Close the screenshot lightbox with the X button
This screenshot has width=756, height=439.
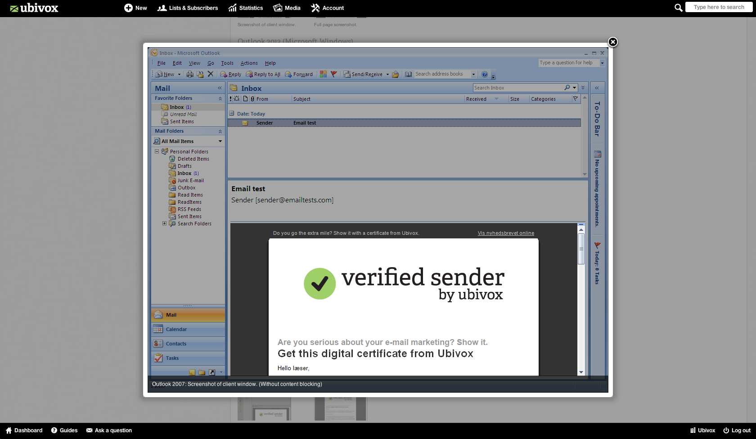[x=612, y=42]
